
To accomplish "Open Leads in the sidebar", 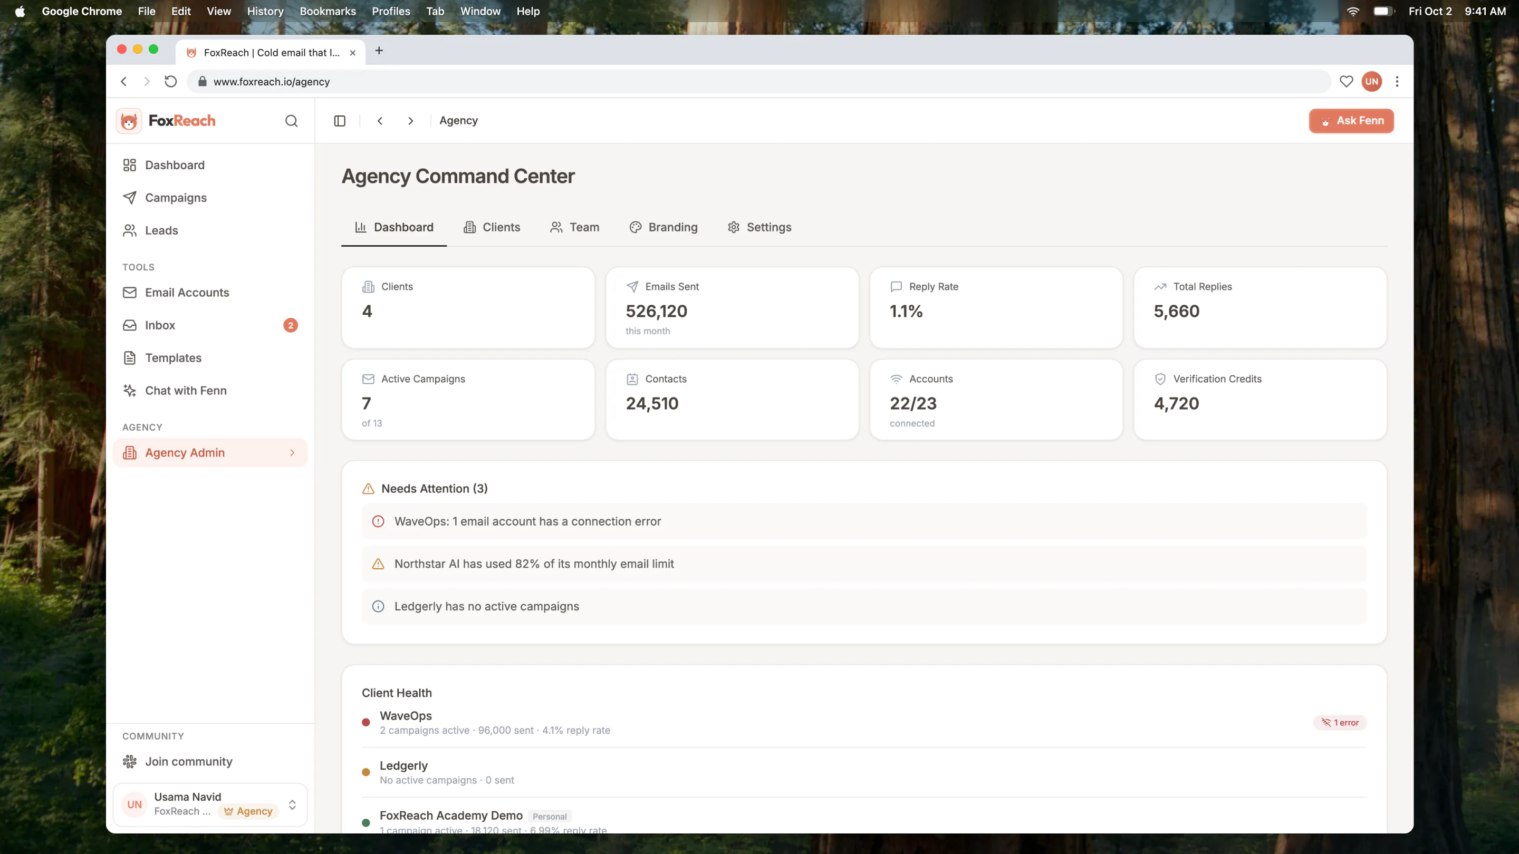I will pos(210,230).
